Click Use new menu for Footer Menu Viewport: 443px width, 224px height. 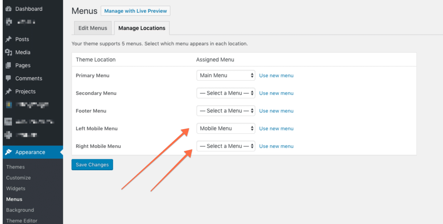click(276, 111)
